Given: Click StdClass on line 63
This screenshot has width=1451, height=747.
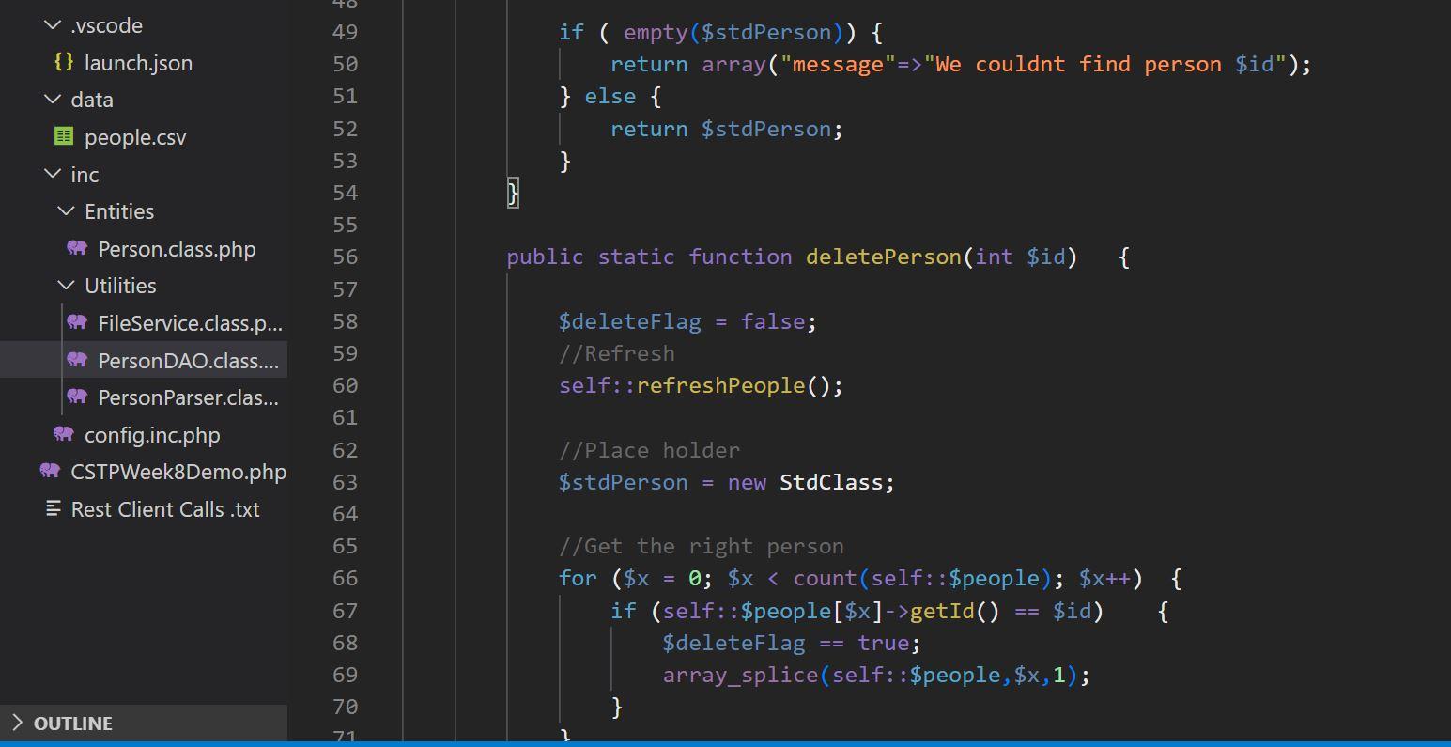Looking at the screenshot, I should 831,482.
